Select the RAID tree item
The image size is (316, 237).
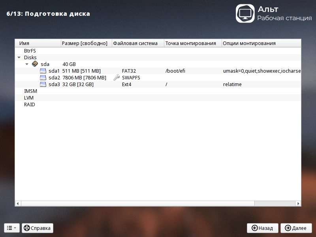tap(29, 104)
